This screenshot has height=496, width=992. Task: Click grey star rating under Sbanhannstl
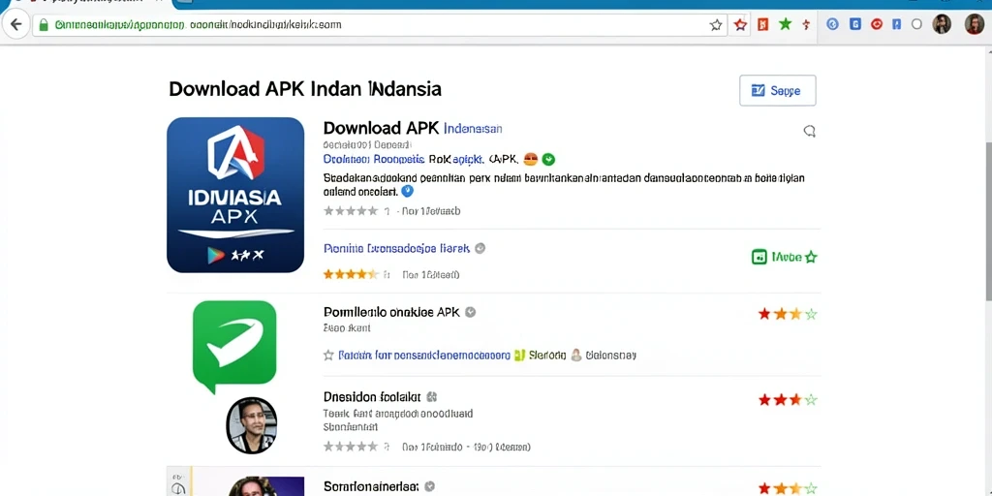click(x=351, y=447)
